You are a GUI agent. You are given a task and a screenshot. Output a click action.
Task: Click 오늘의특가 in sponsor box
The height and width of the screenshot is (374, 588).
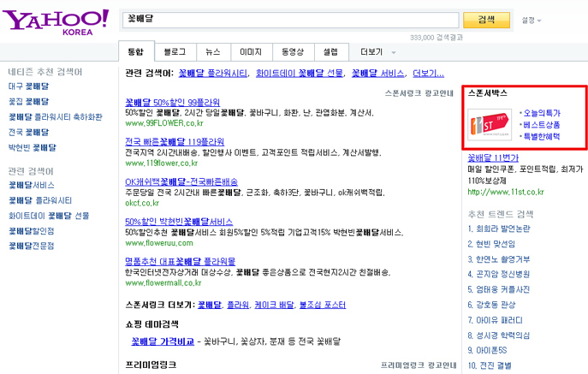[542, 113]
